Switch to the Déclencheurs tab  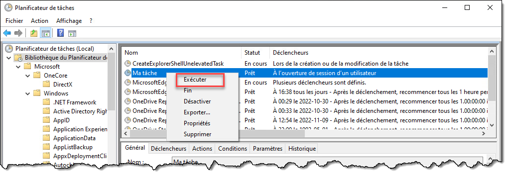coord(168,149)
